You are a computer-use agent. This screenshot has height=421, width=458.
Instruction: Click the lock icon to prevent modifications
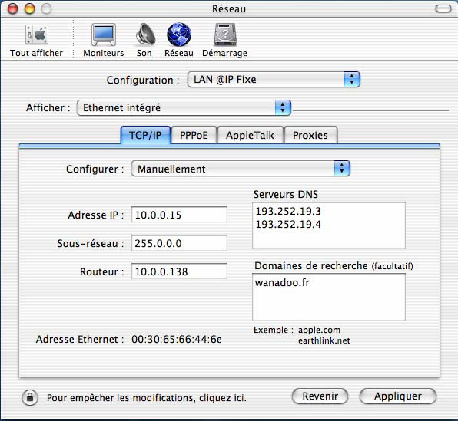[x=30, y=397]
